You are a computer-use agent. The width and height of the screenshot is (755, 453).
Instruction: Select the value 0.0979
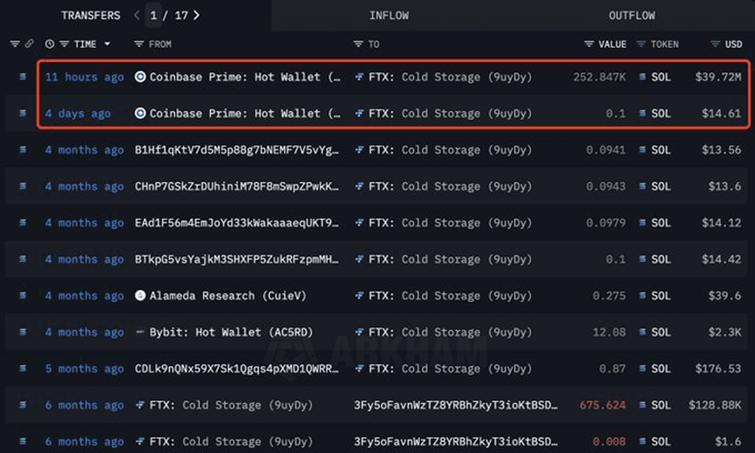tap(606, 223)
